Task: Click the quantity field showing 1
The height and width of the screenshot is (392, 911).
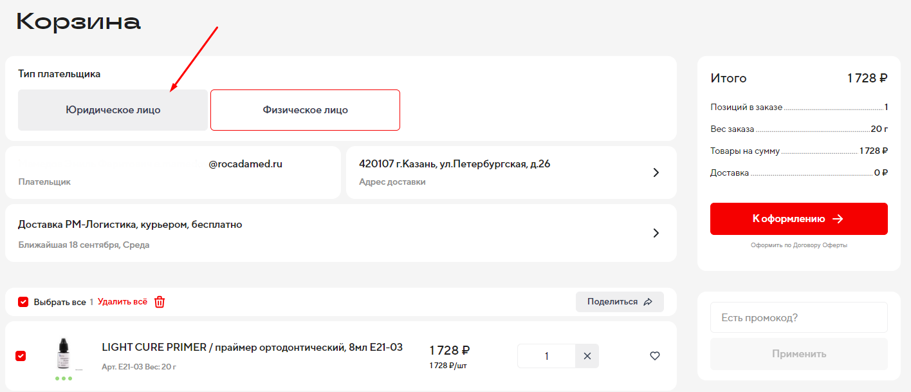Action: [546, 356]
